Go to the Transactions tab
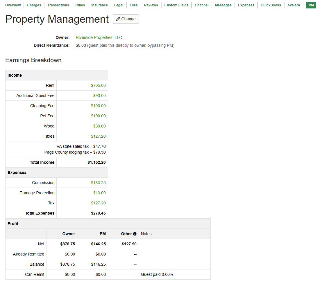This screenshot has width=322, height=286. (x=58, y=5)
